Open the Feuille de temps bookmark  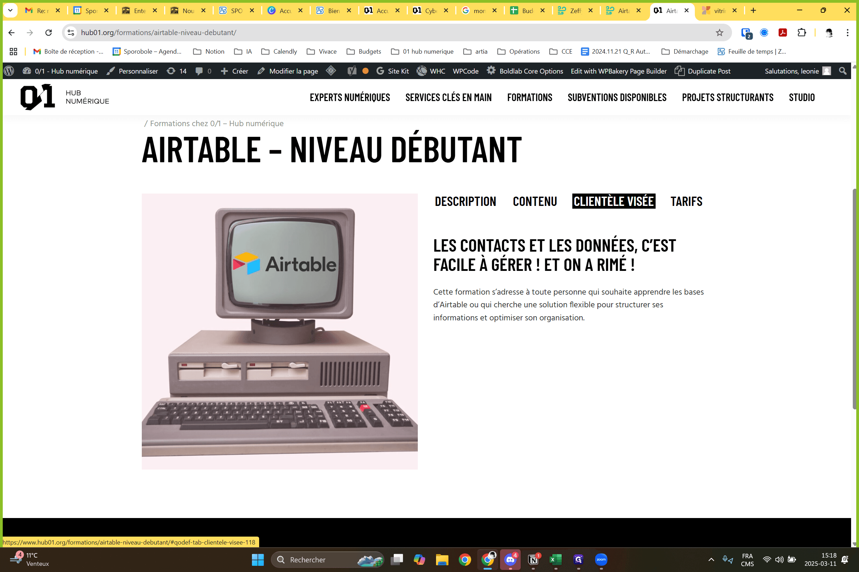point(752,52)
